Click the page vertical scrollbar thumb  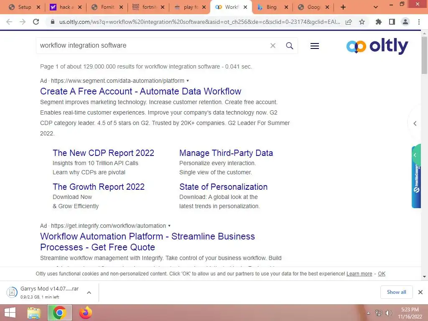point(424,55)
